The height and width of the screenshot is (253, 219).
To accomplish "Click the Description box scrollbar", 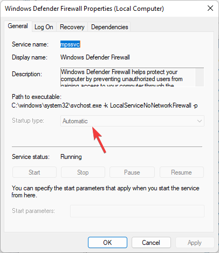I will (x=200, y=77).
